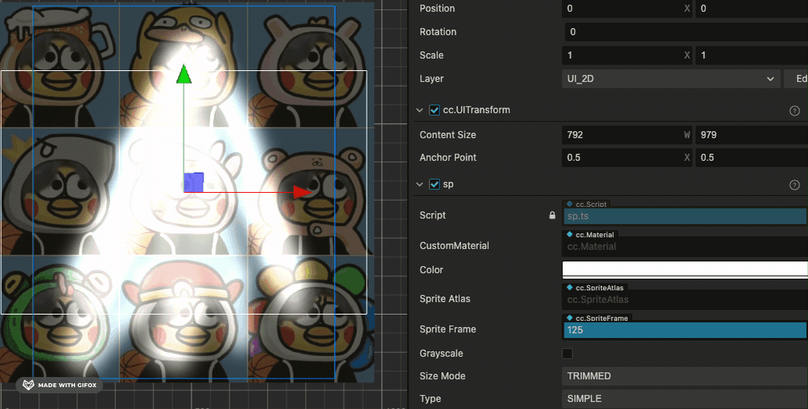The height and width of the screenshot is (409, 808).
Task: Enable the Grayscale checkbox
Action: click(x=568, y=354)
